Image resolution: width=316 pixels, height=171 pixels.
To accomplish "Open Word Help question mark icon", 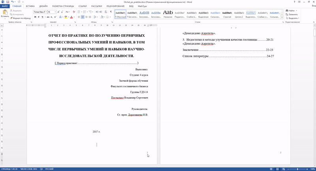I will [x=294, y=2].
